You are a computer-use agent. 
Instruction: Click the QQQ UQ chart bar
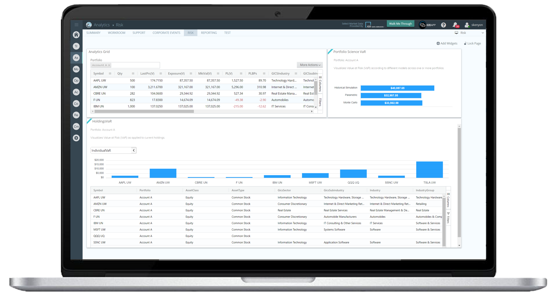click(x=353, y=174)
